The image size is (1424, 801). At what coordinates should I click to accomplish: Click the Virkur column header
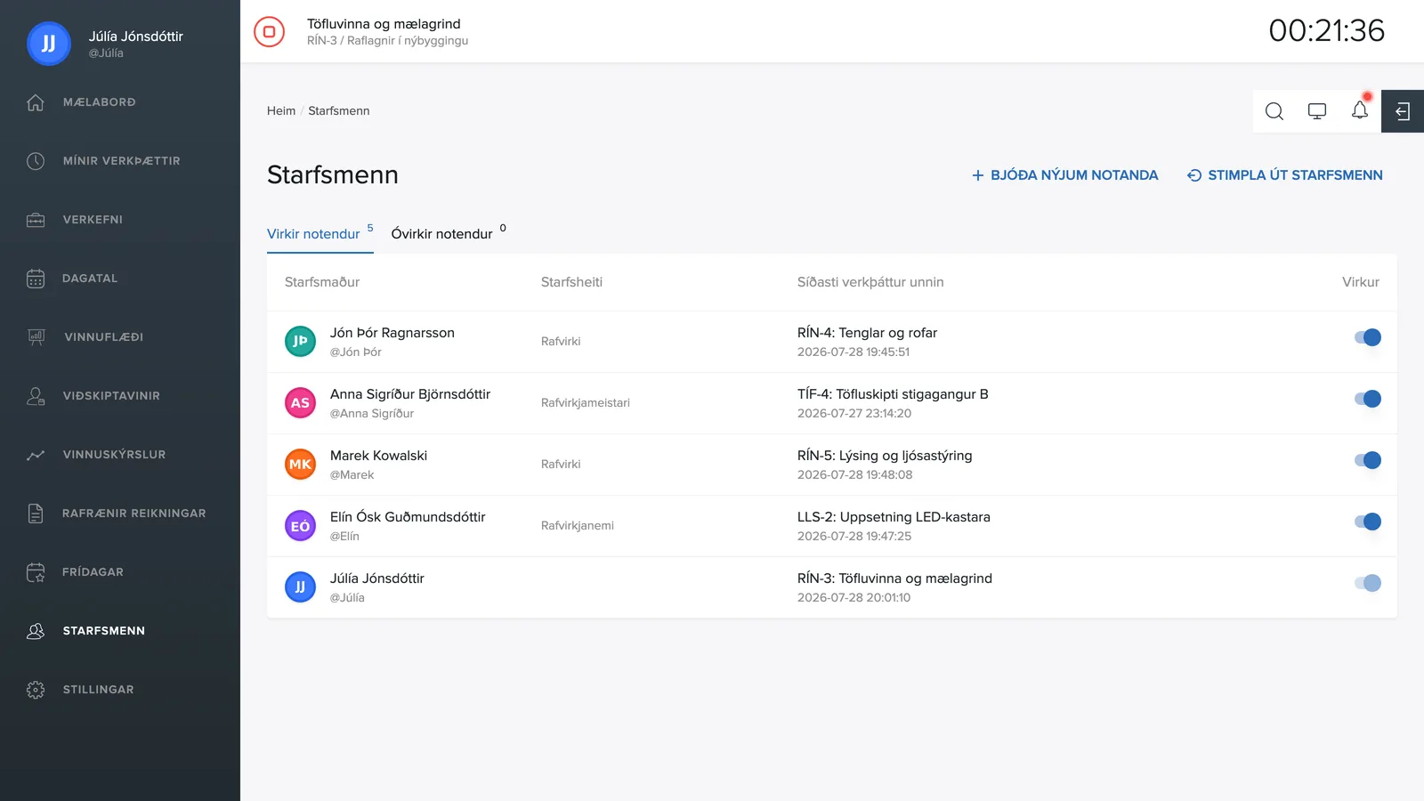click(x=1361, y=282)
